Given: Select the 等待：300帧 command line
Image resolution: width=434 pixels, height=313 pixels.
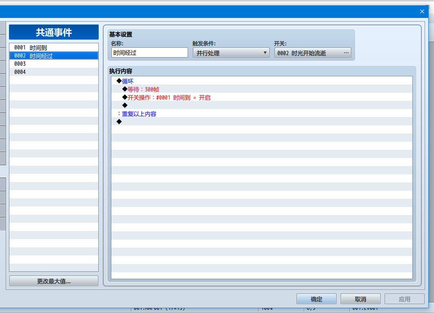Looking at the screenshot, I should (x=261, y=89).
